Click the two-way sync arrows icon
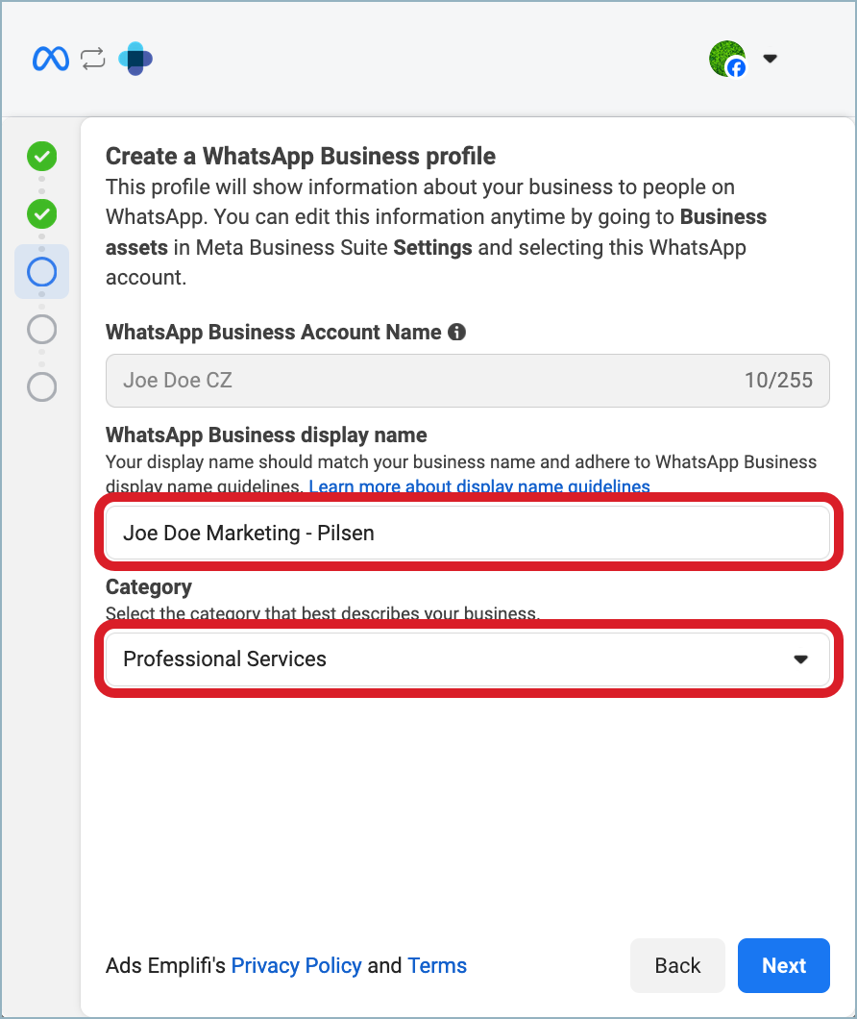 pyautogui.click(x=93, y=59)
